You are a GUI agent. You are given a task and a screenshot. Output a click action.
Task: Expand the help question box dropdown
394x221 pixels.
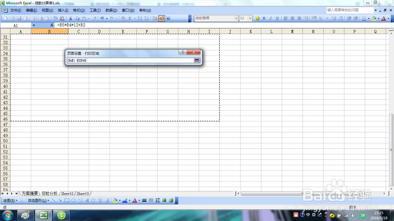tap(375, 10)
